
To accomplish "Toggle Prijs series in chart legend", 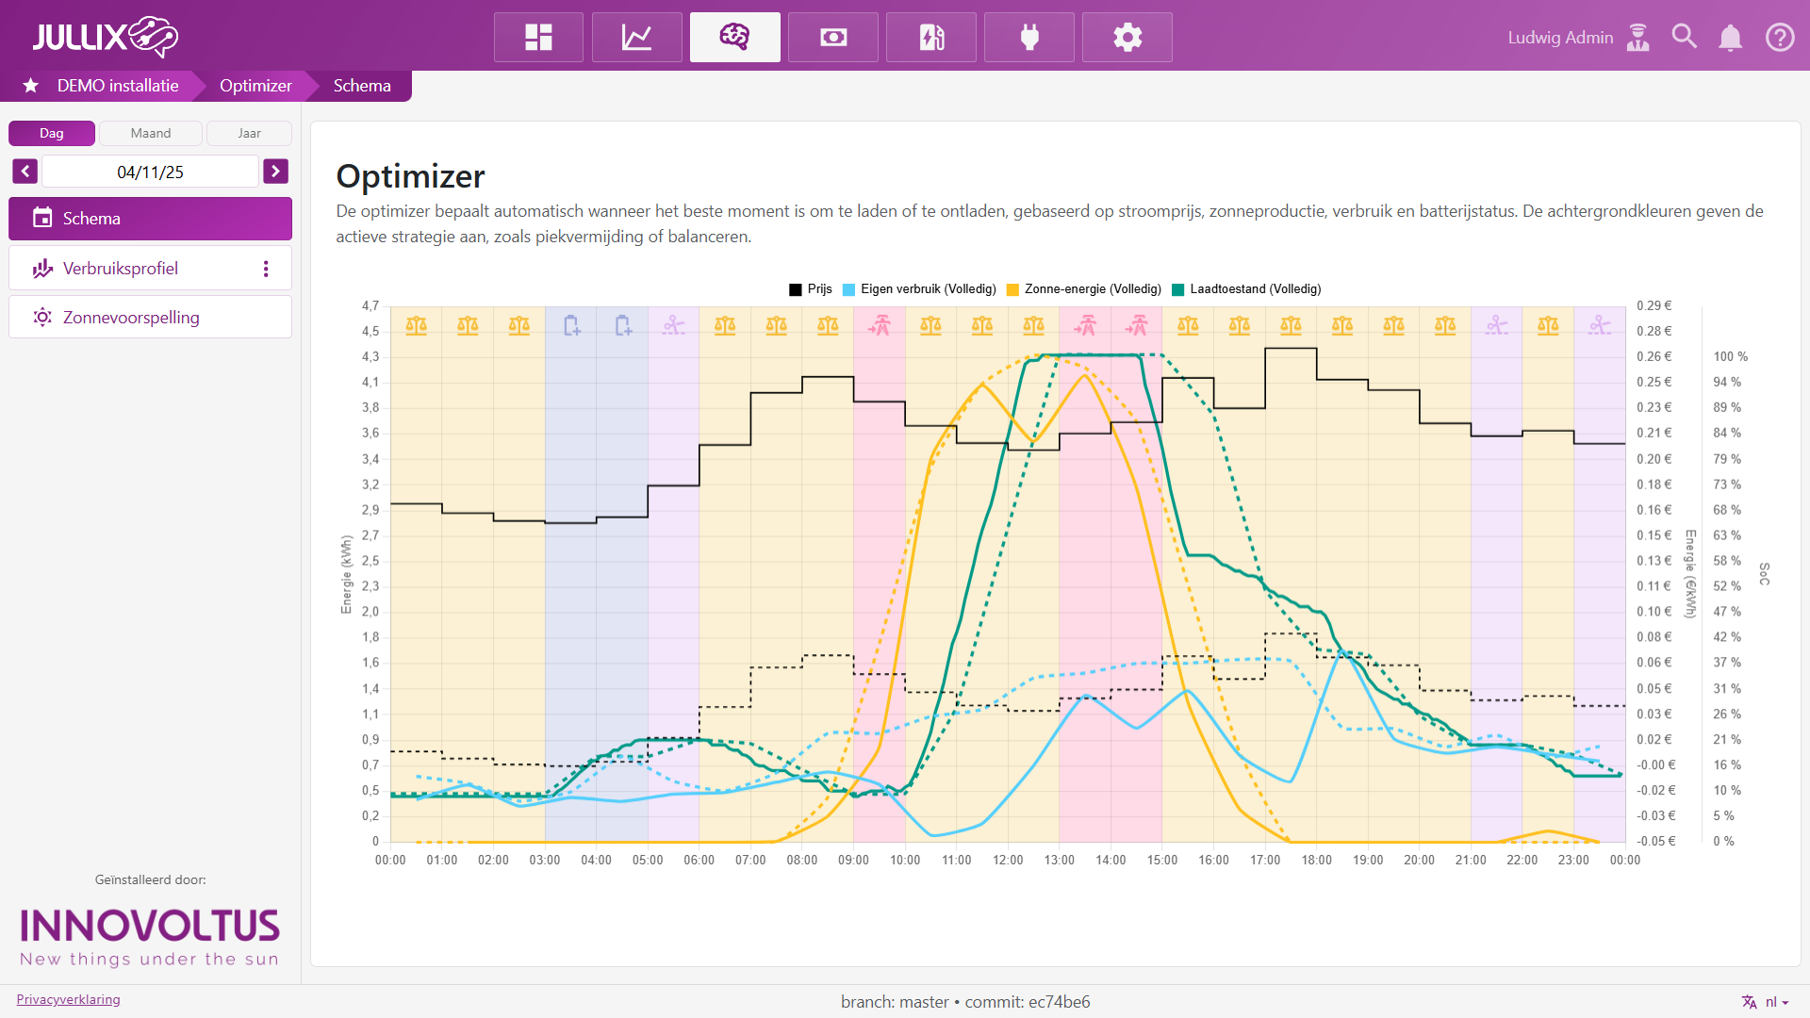I will click(x=811, y=289).
